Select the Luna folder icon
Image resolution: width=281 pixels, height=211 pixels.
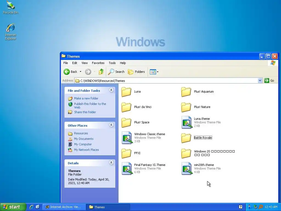(x=126, y=92)
